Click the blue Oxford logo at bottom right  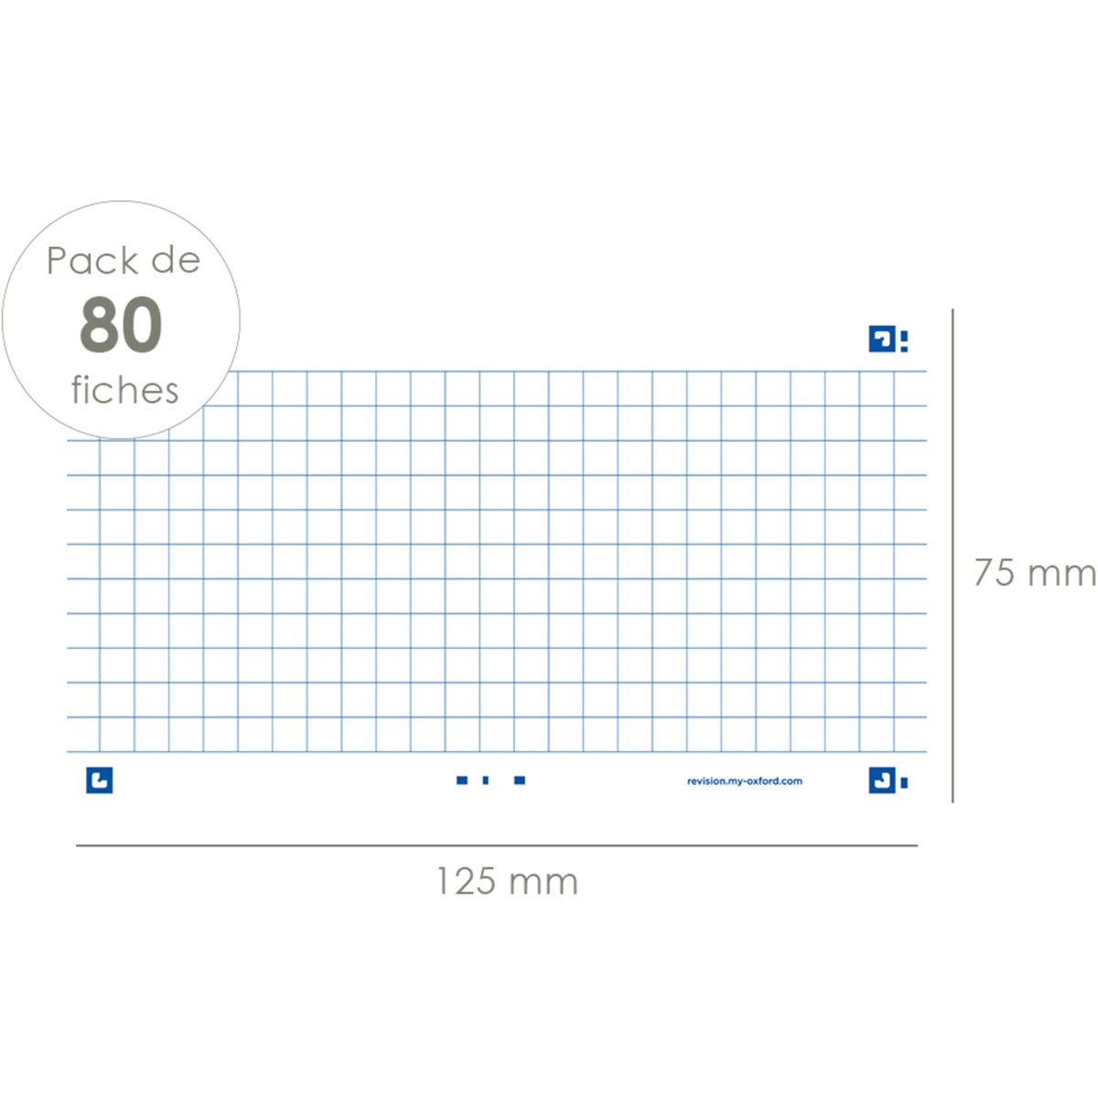click(x=881, y=780)
